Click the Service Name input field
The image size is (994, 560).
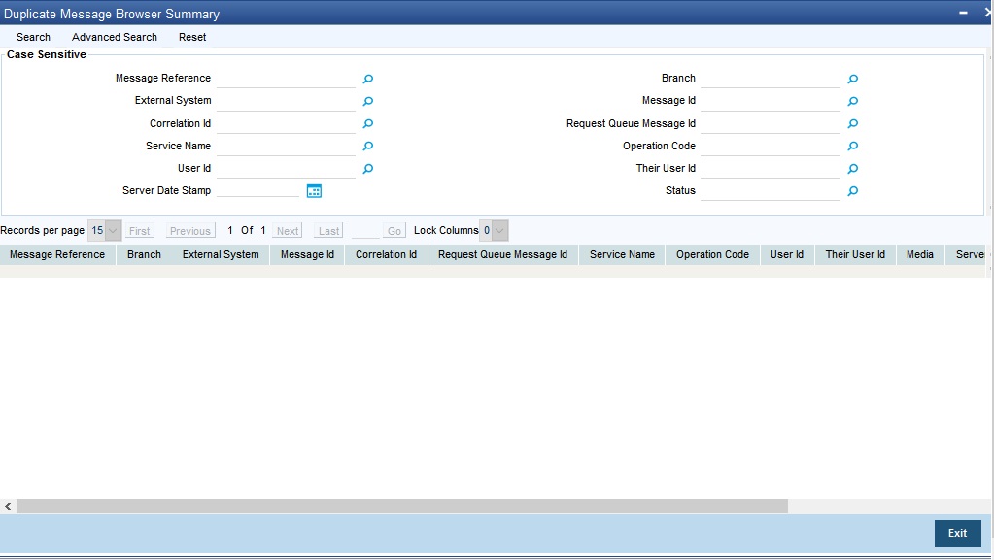[x=286, y=146]
